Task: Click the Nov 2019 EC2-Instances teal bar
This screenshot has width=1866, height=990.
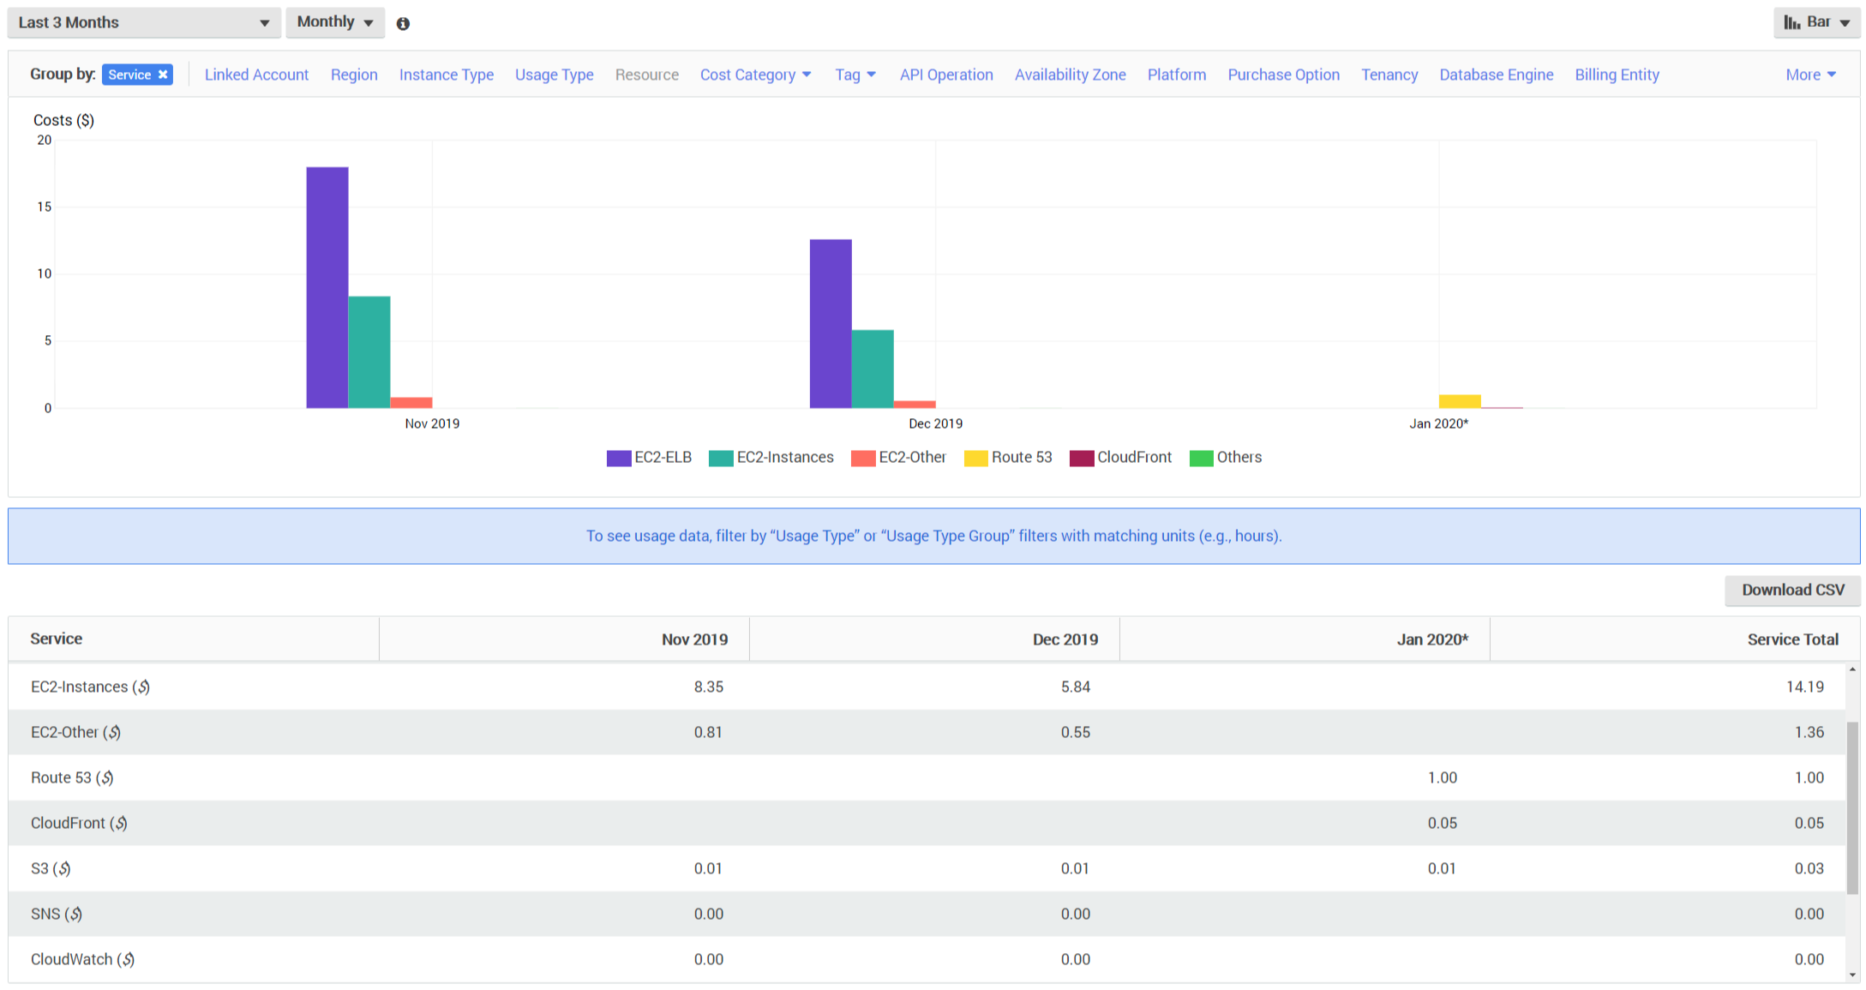Action: click(x=369, y=352)
